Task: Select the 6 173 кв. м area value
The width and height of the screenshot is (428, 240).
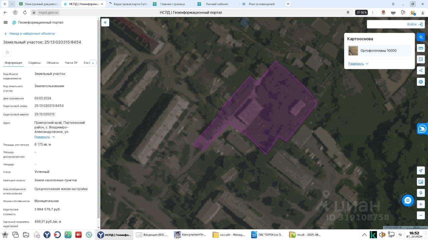Action: tap(42, 144)
